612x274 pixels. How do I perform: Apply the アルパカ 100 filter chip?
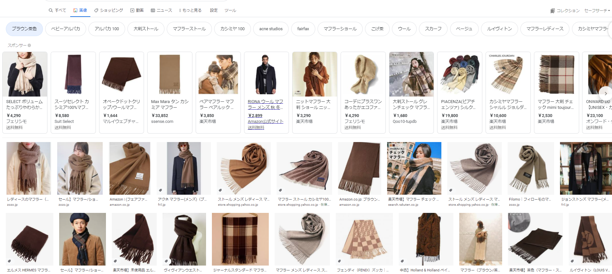107,29
